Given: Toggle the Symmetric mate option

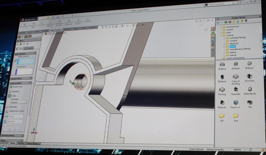Looking at the screenshot, I should (x=17, y=91).
